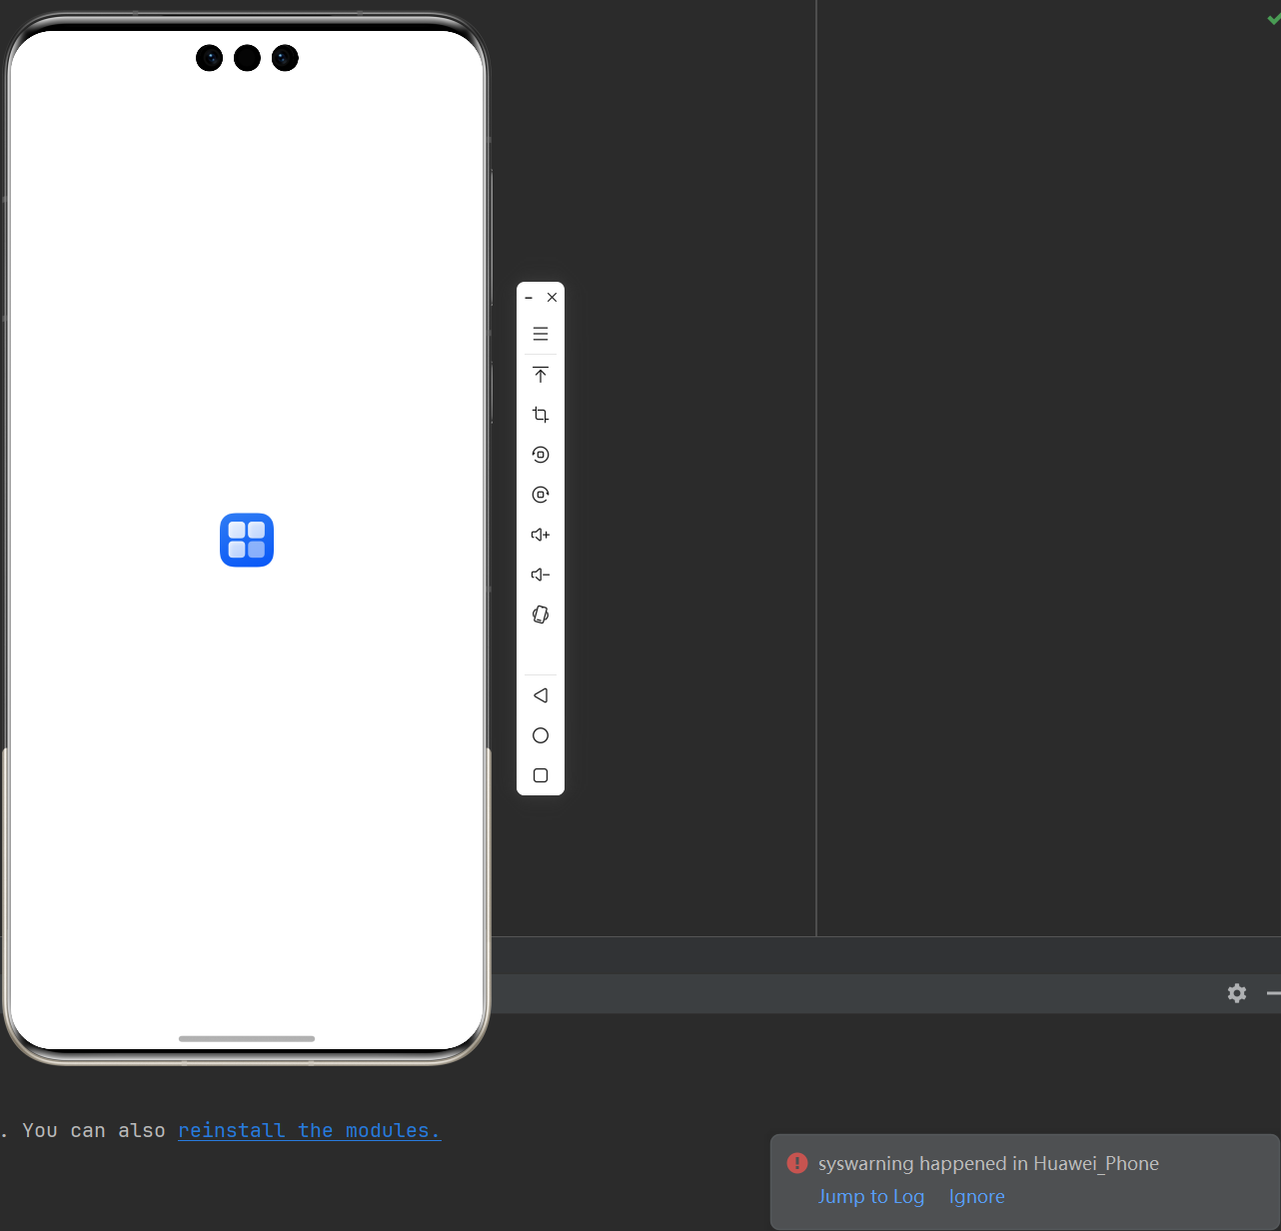Open the blue apps grid on the phone
Viewport: 1281px width, 1231px height.
(246, 540)
